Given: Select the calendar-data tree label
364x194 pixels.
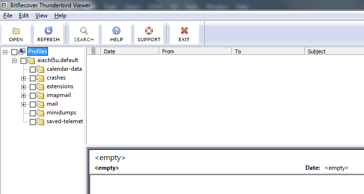Looking at the screenshot, I should tap(64, 69).
